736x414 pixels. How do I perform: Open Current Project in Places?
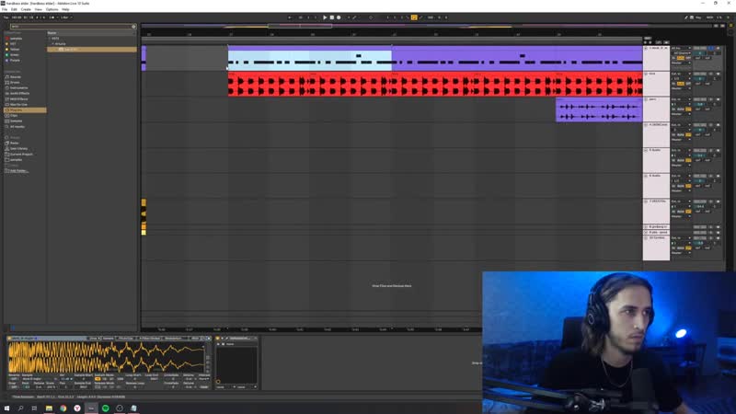pos(21,155)
